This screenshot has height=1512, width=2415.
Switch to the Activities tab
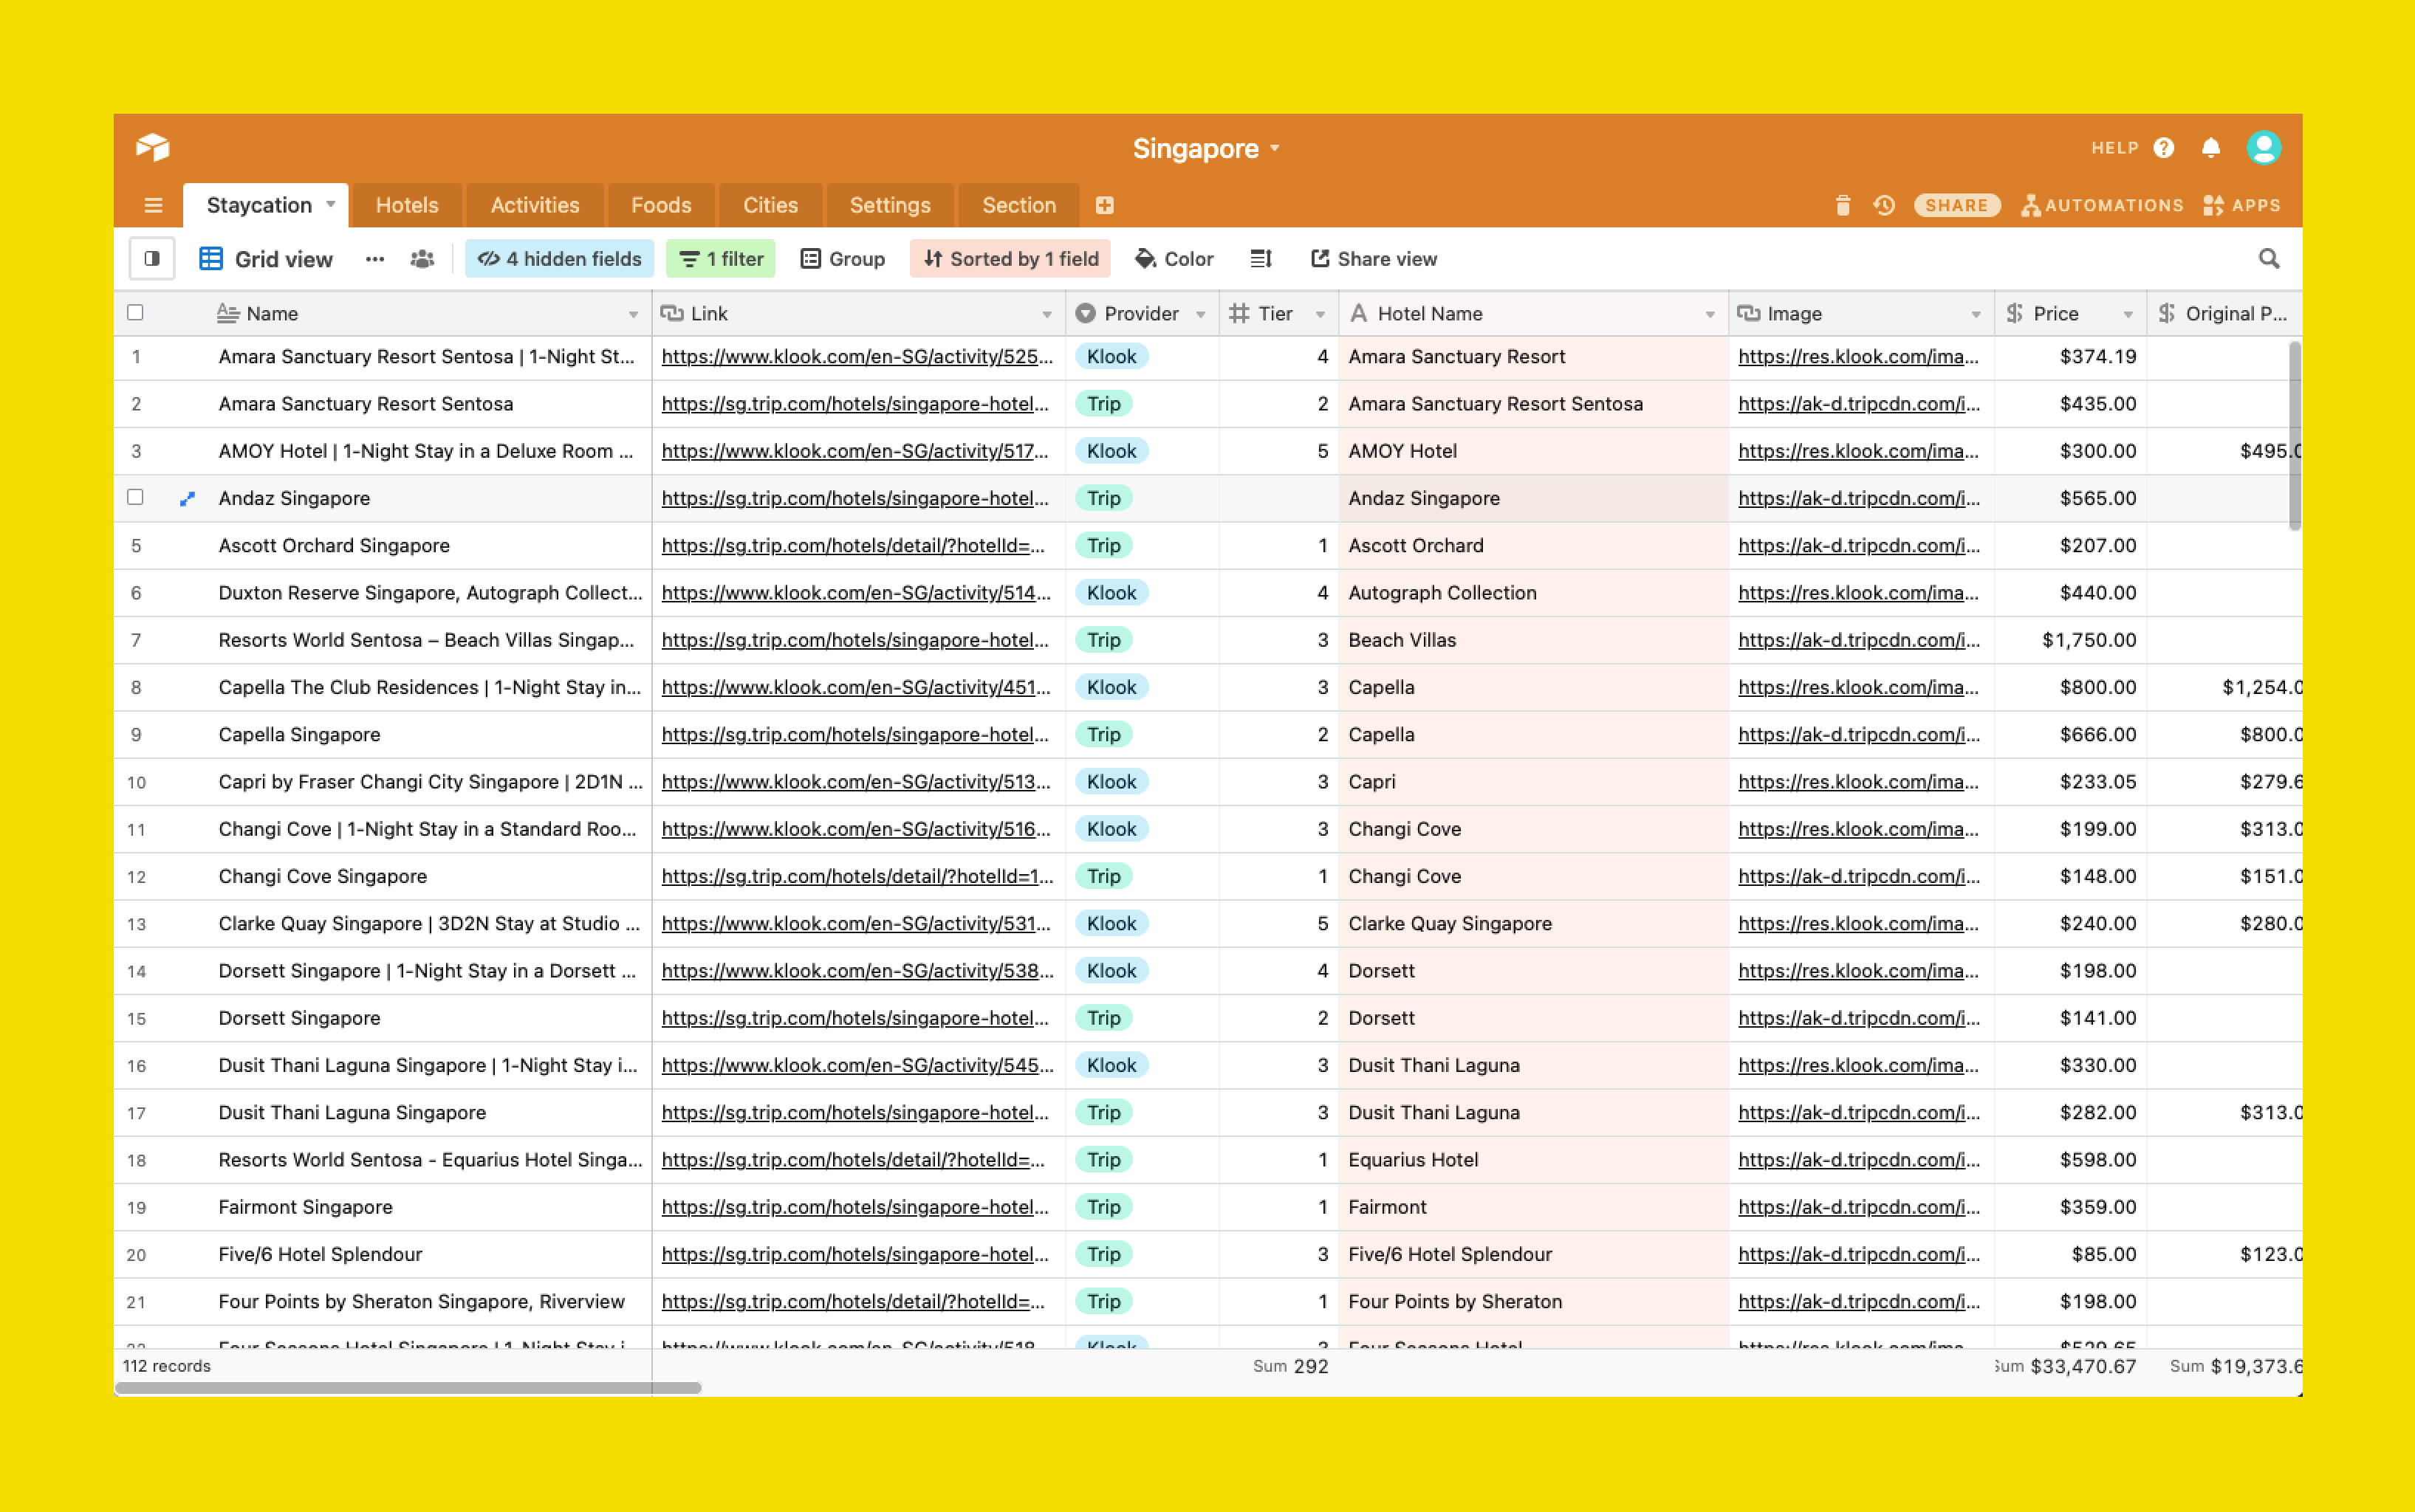535,204
